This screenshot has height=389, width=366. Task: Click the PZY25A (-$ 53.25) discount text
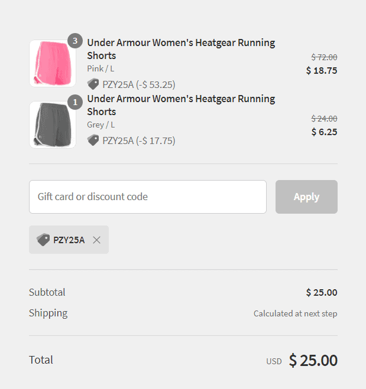(138, 84)
